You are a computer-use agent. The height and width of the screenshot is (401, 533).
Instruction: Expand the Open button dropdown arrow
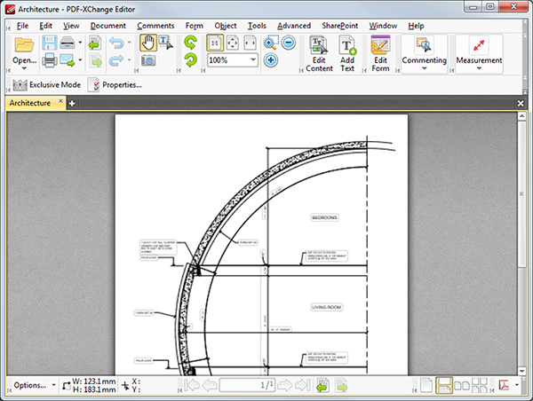(x=24, y=68)
